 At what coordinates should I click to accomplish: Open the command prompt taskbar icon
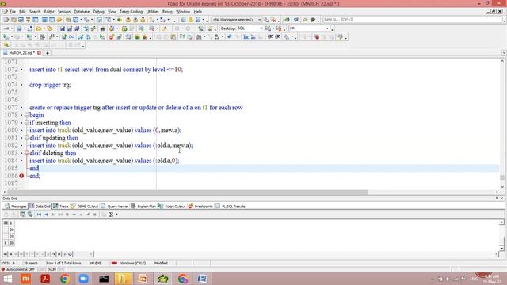[x=104, y=279]
